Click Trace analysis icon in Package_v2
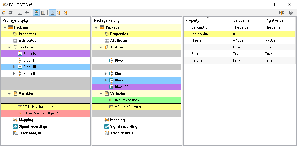 pyautogui.click(x=107, y=133)
